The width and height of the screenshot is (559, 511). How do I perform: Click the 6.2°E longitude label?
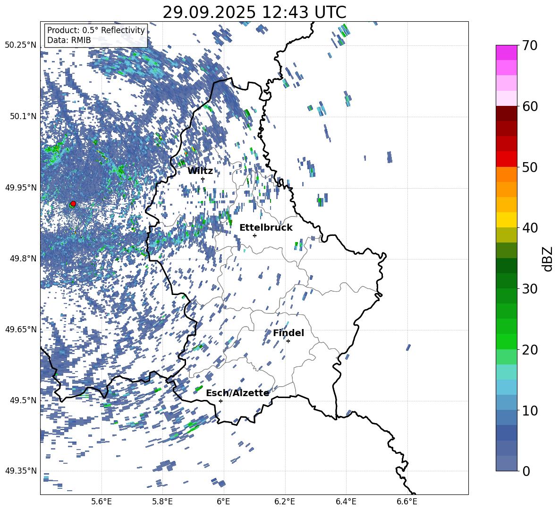(x=285, y=502)
